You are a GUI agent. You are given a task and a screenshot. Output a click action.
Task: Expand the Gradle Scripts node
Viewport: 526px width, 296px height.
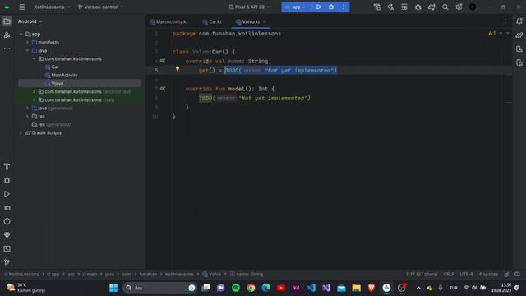(x=21, y=133)
